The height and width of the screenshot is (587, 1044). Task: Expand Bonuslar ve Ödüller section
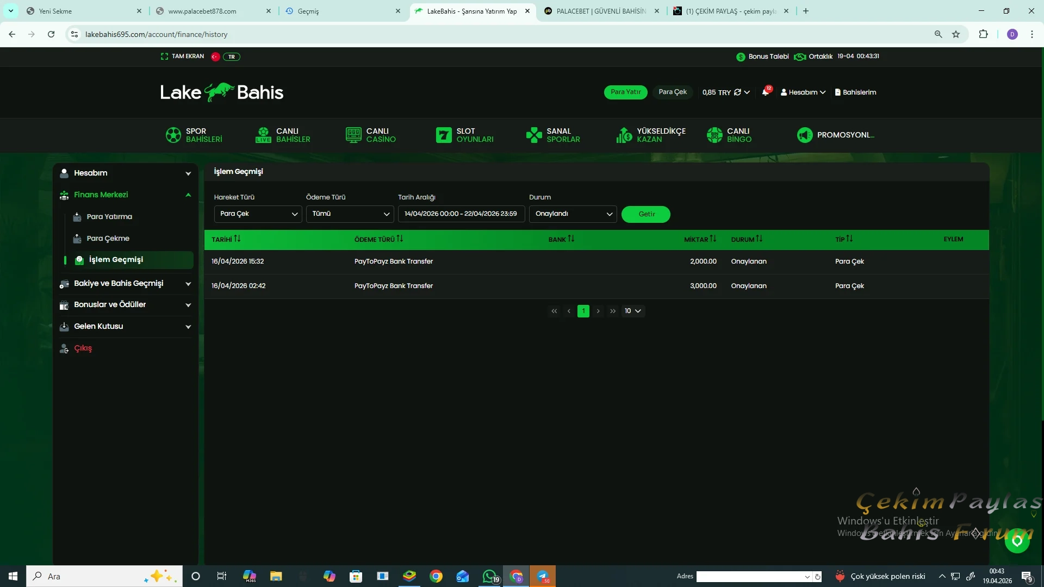(x=125, y=304)
